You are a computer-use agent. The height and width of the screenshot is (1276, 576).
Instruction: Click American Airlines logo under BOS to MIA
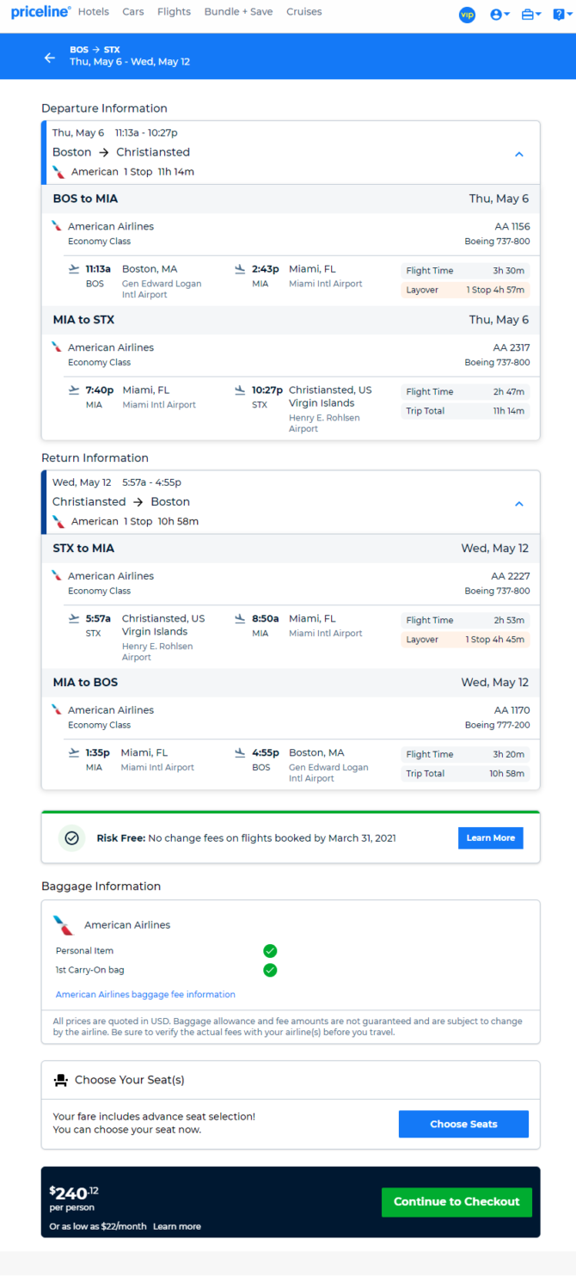pos(57,226)
